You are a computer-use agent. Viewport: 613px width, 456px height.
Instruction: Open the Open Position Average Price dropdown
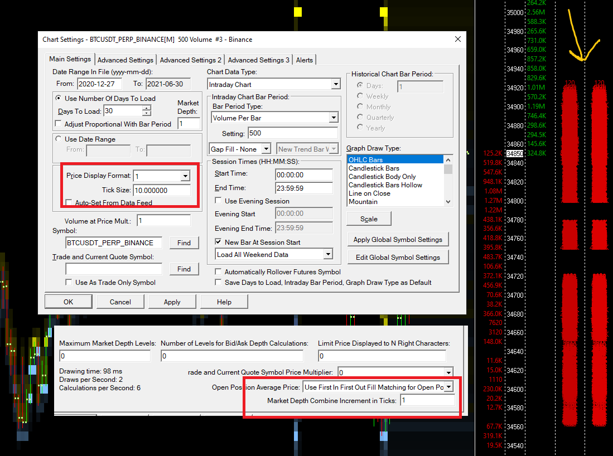[x=449, y=387]
